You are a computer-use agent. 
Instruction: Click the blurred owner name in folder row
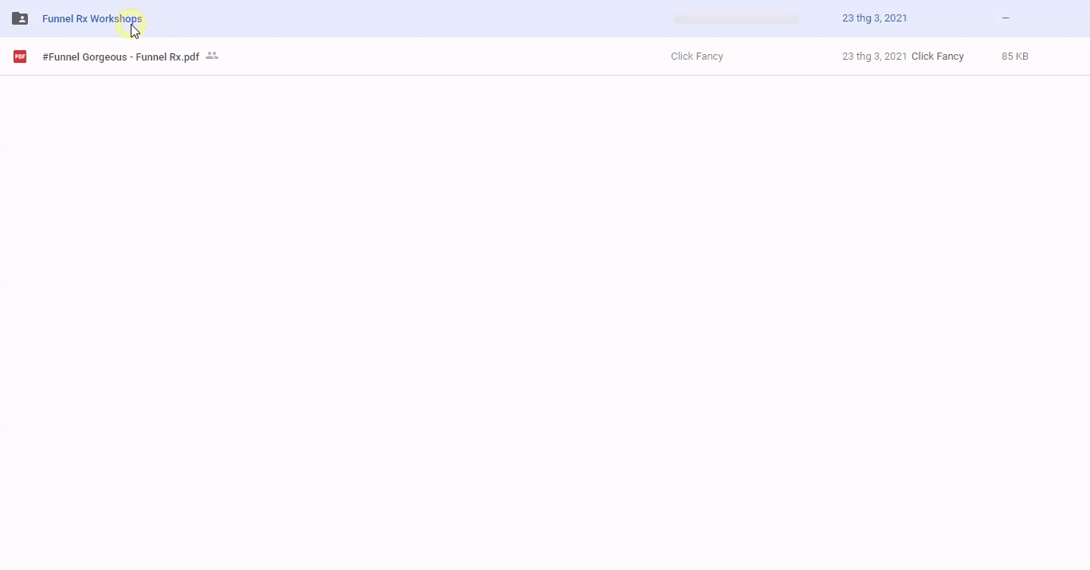[735, 18]
